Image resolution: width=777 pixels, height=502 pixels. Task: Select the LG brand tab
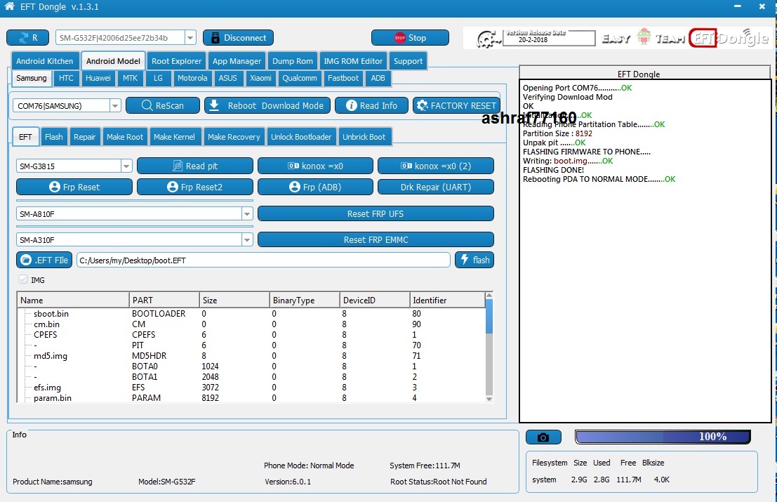pos(158,79)
